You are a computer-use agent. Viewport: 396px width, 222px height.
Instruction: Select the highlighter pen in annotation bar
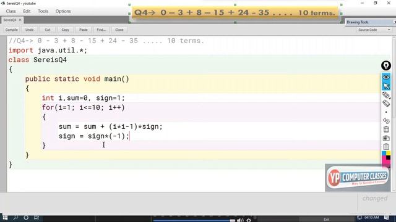pyautogui.click(x=386, y=95)
